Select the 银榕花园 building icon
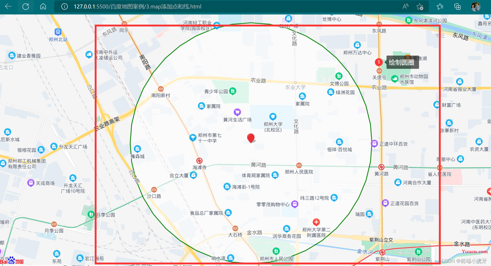The image size is (491, 266). coord(41,150)
